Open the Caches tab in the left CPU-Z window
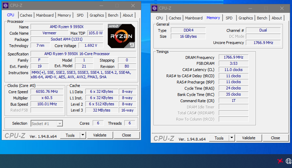Screen dimensions: 292x168 pyautogui.click(x=26, y=15)
